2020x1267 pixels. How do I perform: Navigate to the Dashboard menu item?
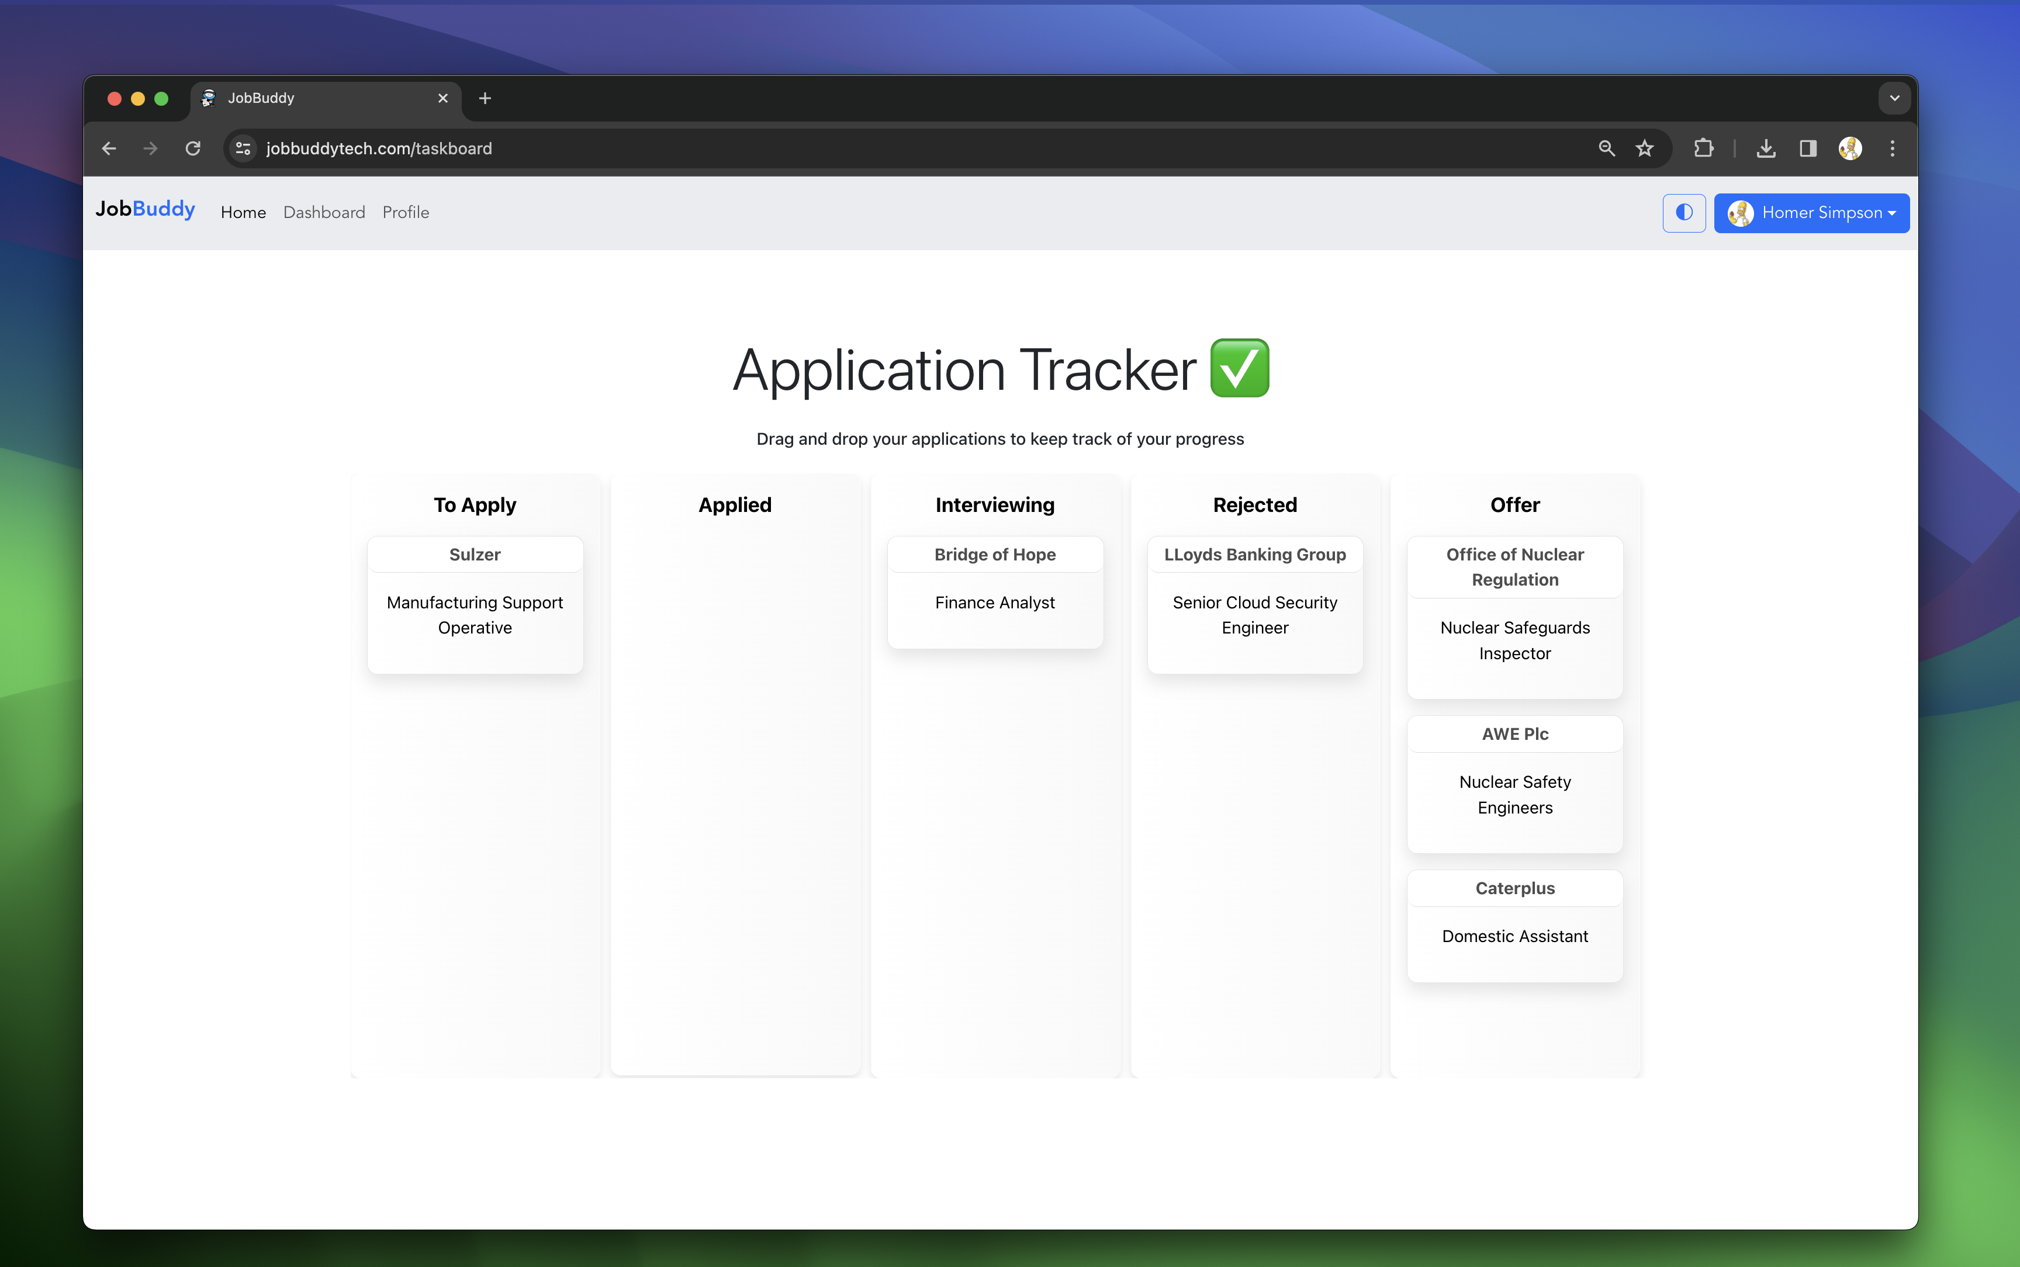(x=323, y=213)
